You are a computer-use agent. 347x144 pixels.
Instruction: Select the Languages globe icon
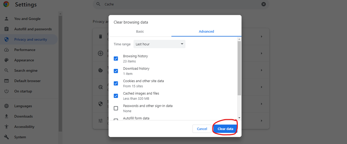[x=6, y=106]
